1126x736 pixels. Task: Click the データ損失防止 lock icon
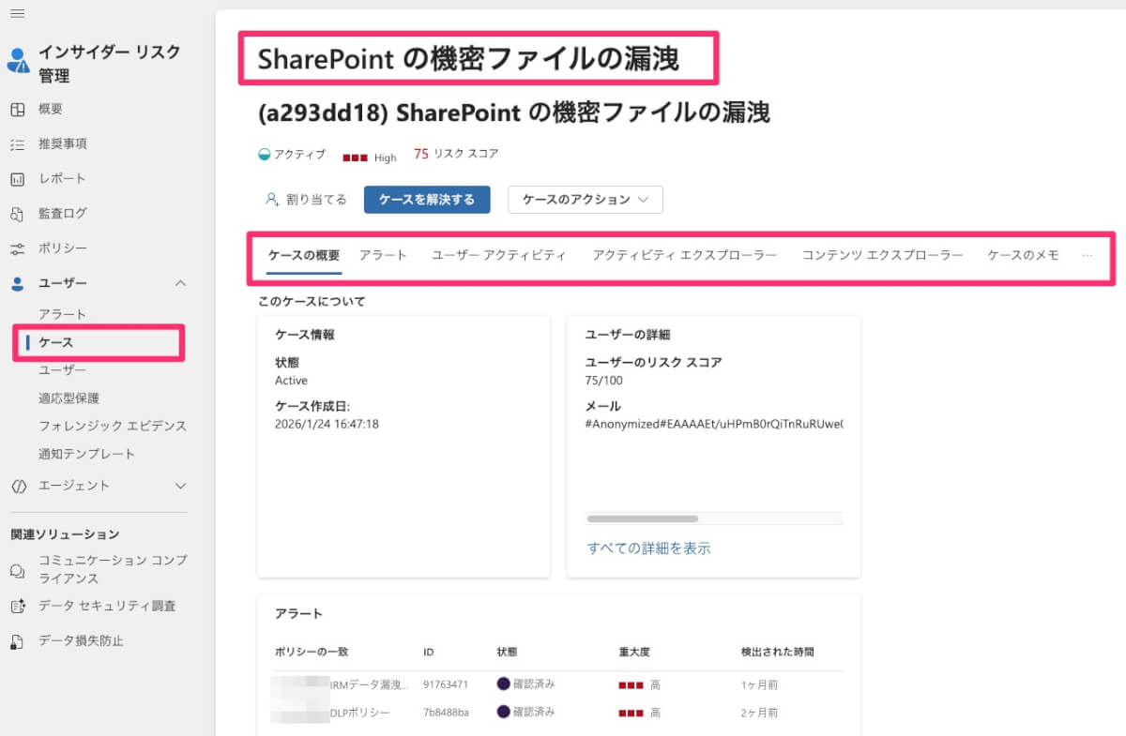tap(17, 641)
